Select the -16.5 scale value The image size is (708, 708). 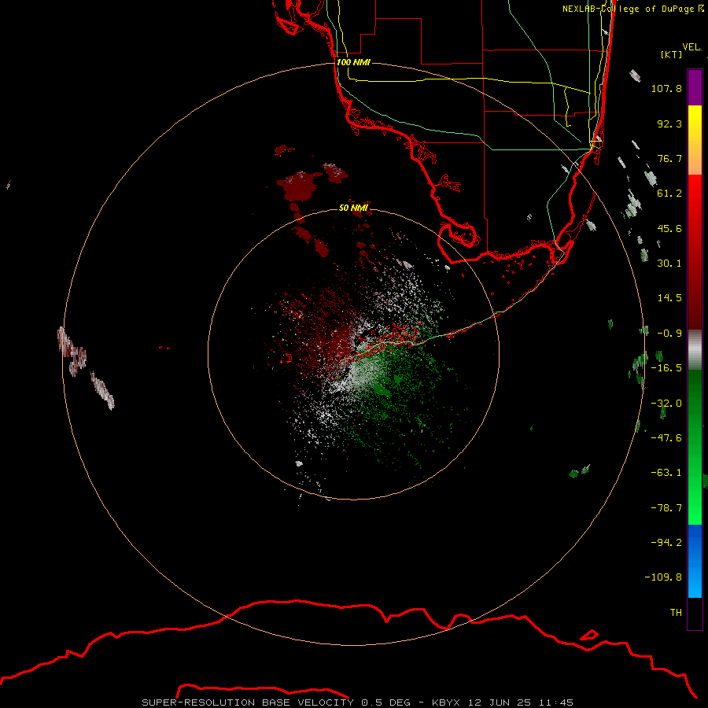click(x=666, y=368)
